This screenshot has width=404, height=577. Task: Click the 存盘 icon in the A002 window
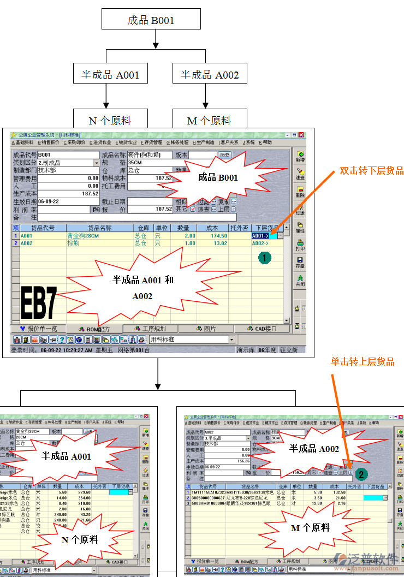point(400,512)
